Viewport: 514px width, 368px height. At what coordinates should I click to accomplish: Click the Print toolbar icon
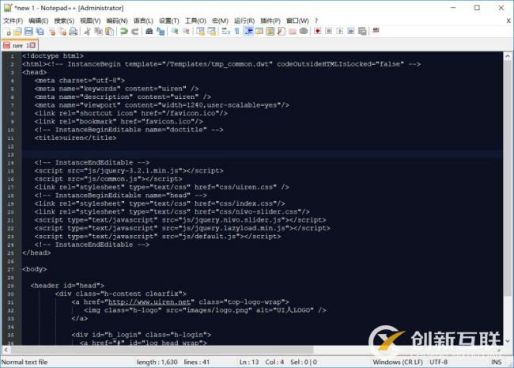point(74,32)
